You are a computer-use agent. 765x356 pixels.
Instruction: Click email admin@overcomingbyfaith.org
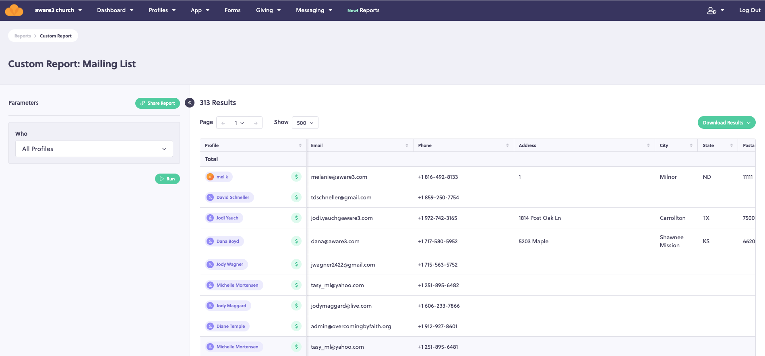pyautogui.click(x=351, y=326)
